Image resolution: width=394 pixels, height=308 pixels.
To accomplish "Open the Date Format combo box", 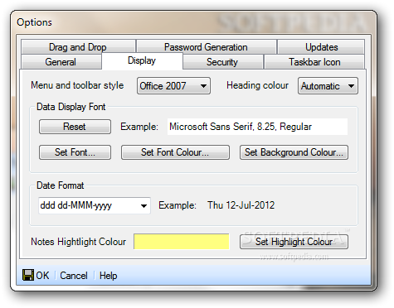I will pyautogui.click(x=95, y=205).
